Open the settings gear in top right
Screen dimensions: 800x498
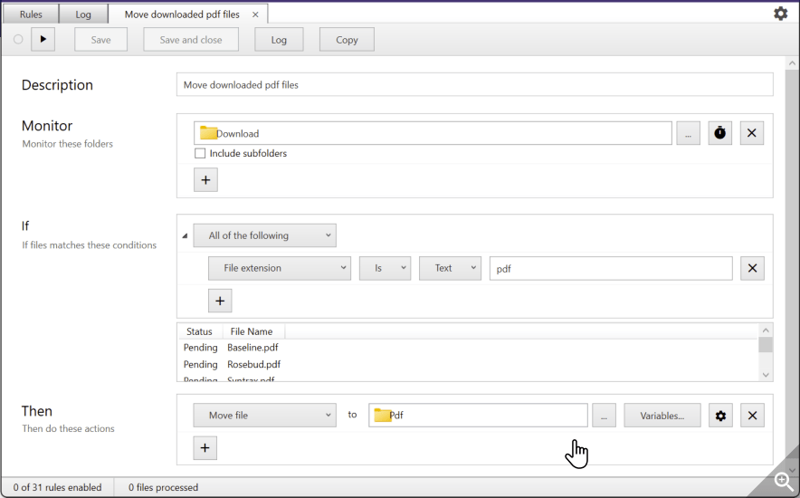tap(780, 14)
